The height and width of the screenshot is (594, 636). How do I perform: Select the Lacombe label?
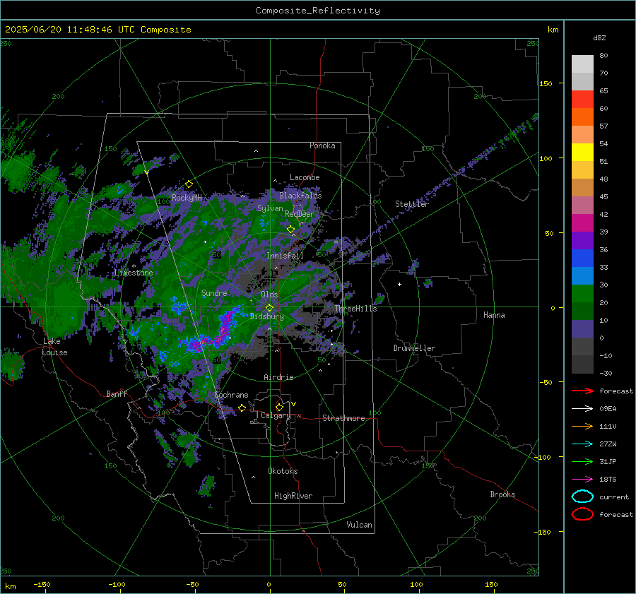click(305, 177)
